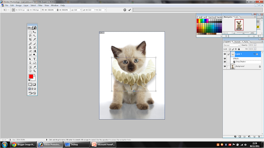The image size is (264, 148).
Task: Switch to the Paths tab
Action: 246,42
